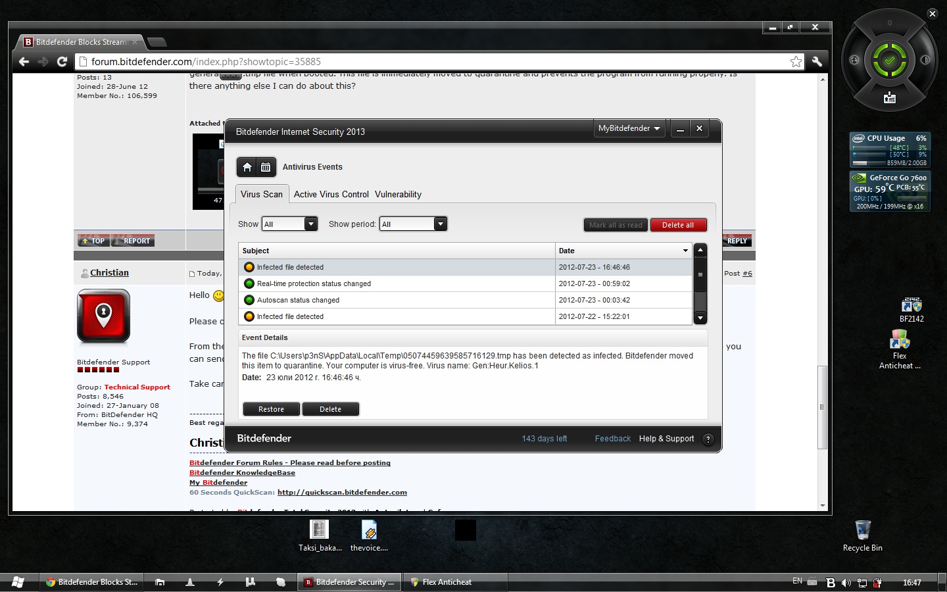Open the Flex Anticheat desktop shortcut
Viewport: 947px width, 592px height.
(900, 350)
